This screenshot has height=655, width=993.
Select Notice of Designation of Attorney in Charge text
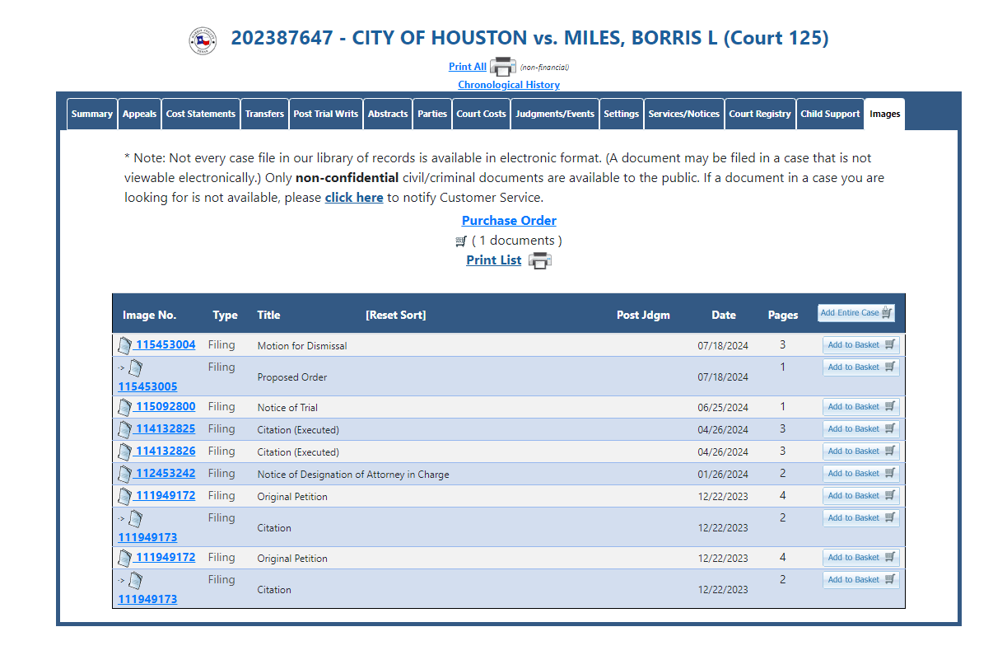point(353,475)
